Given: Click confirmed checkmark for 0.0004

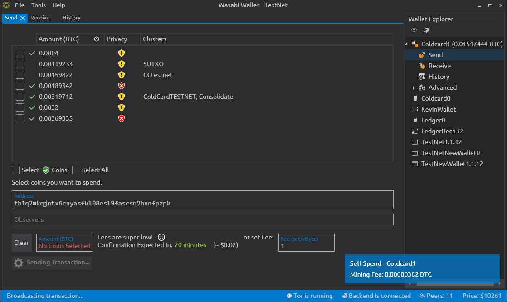Looking at the screenshot, I should tap(32, 53).
